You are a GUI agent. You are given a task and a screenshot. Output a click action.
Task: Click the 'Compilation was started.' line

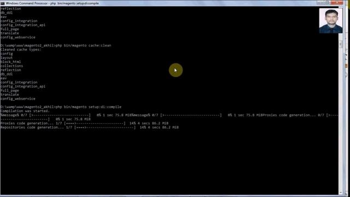point(25,111)
